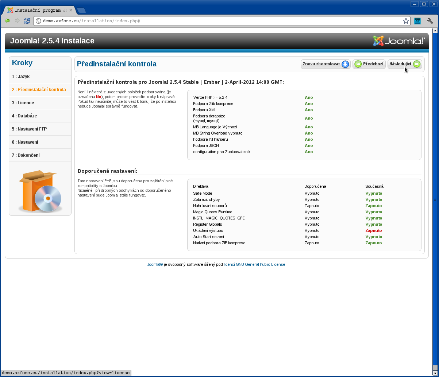
Task: Select step 5: Nastavení FTP
Action: click(x=29, y=129)
